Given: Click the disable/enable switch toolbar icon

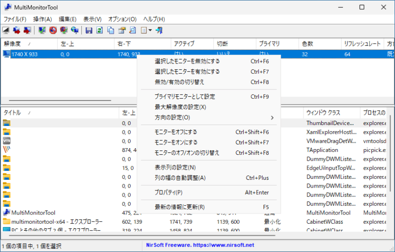Looking at the screenshot, I should (x=64, y=30).
